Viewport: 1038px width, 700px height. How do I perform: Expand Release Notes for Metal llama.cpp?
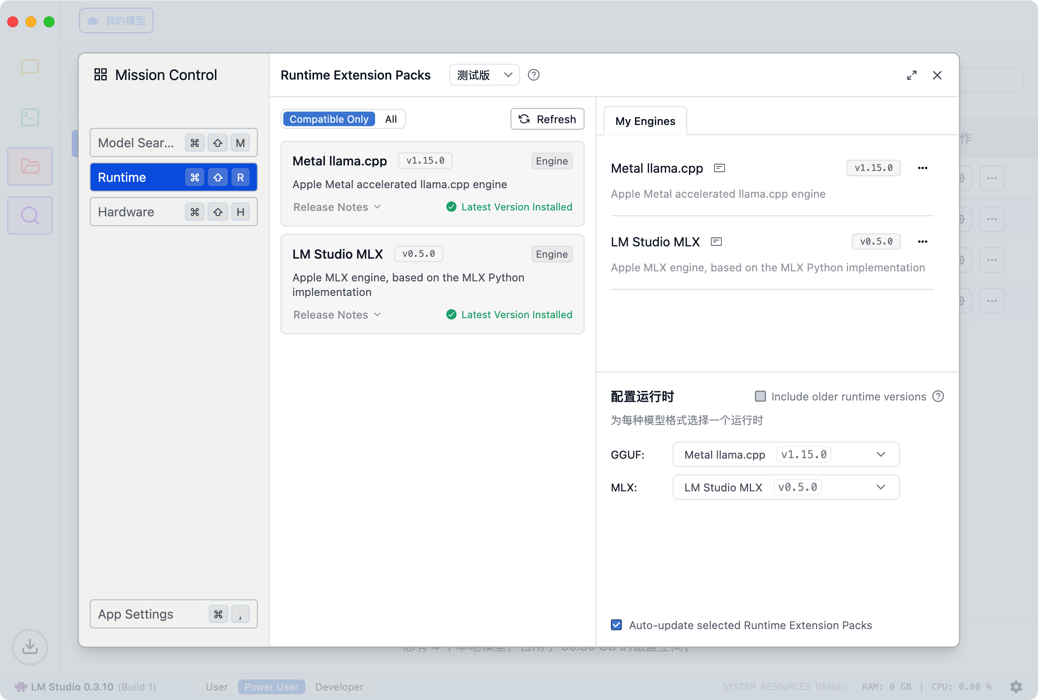tap(337, 207)
